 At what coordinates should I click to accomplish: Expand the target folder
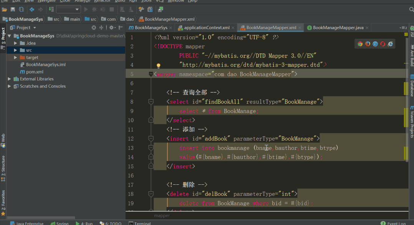tap(15, 57)
